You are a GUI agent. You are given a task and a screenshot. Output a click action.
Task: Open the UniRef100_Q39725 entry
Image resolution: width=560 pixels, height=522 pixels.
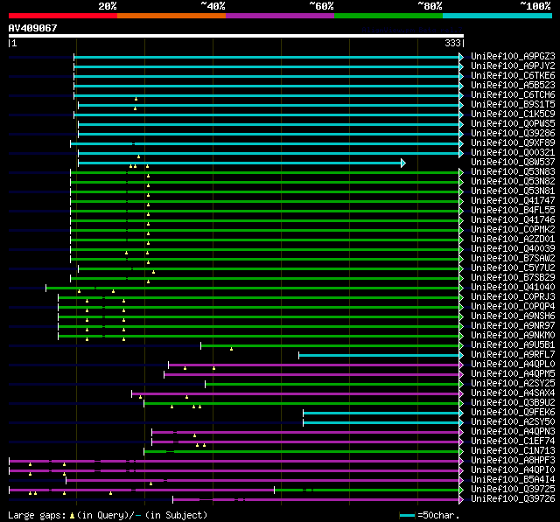tap(513, 490)
